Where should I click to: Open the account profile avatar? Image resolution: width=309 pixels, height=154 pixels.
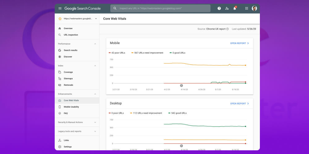click(254, 8)
